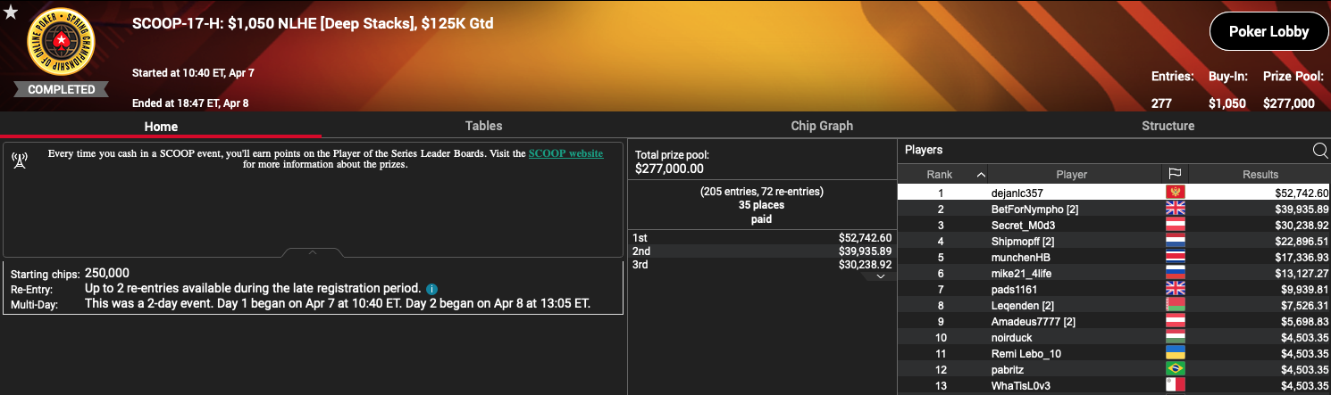
Task: Sort by Player column header
Action: [x=1071, y=175]
